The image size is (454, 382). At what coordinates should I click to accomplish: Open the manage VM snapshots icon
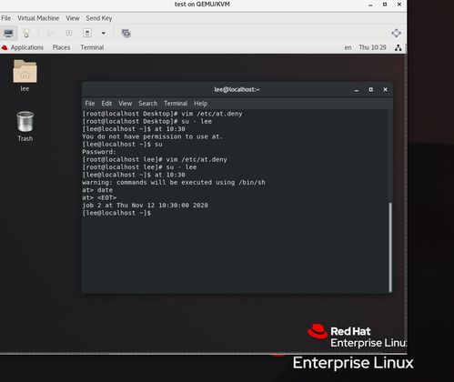126,33
